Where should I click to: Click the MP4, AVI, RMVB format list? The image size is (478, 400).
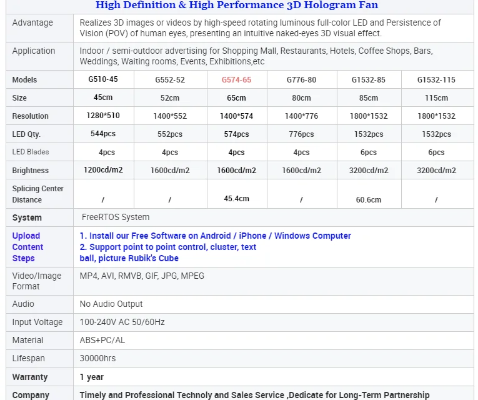tap(142, 276)
